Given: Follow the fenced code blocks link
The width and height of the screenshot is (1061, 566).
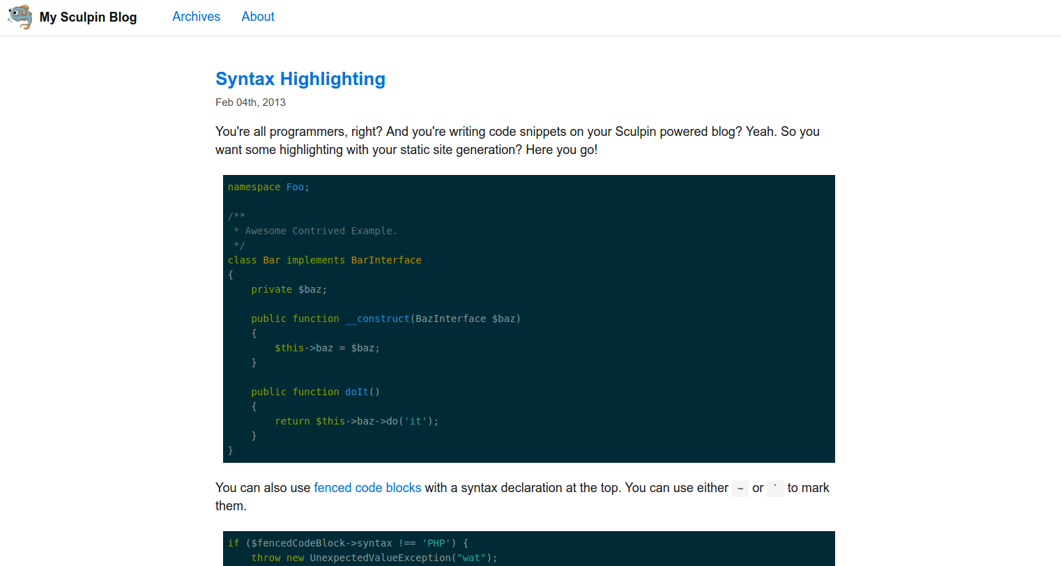Looking at the screenshot, I should (x=367, y=488).
